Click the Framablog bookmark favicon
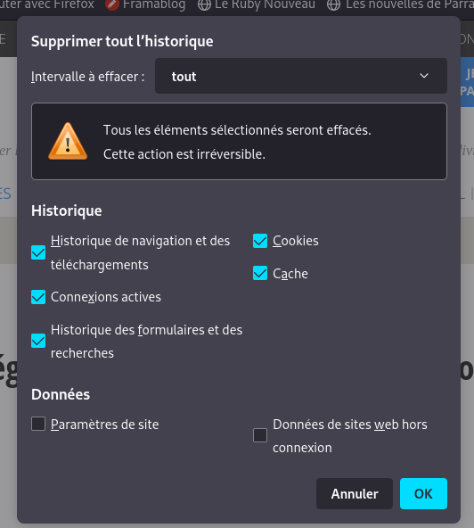Screen dimensions: 474x528 click(112, 4)
